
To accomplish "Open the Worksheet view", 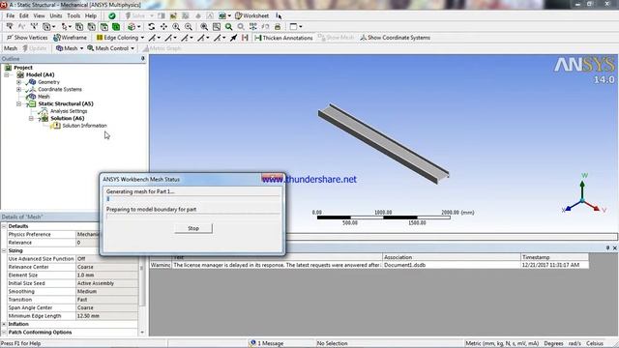I will 251,15.
